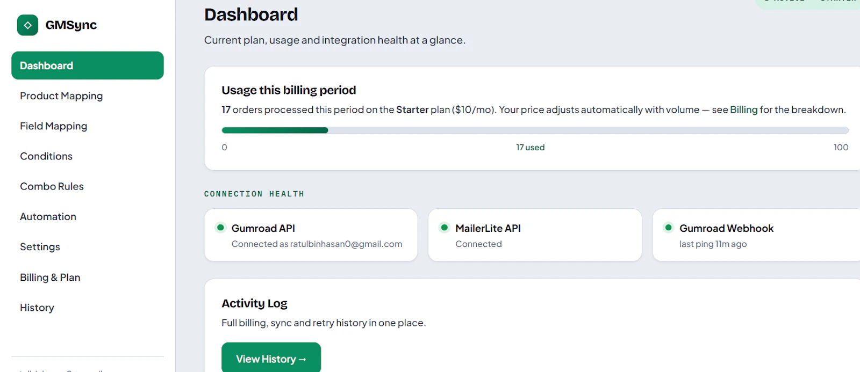This screenshot has width=860, height=372.
Task: Follow the Billing link in usage text
Action: tap(743, 110)
